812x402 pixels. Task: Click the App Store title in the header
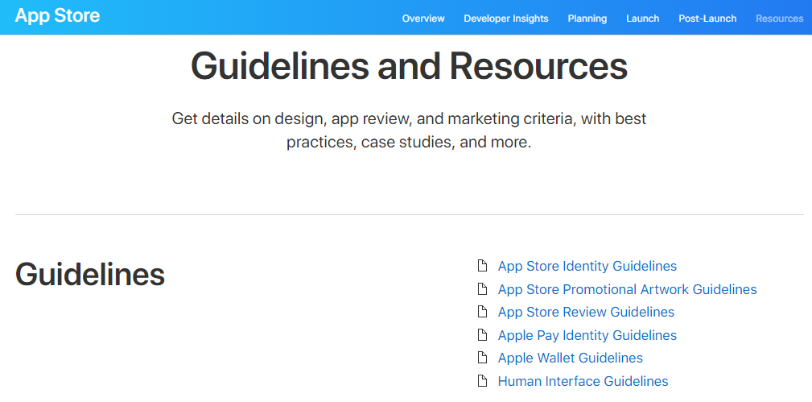[x=57, y=15]
